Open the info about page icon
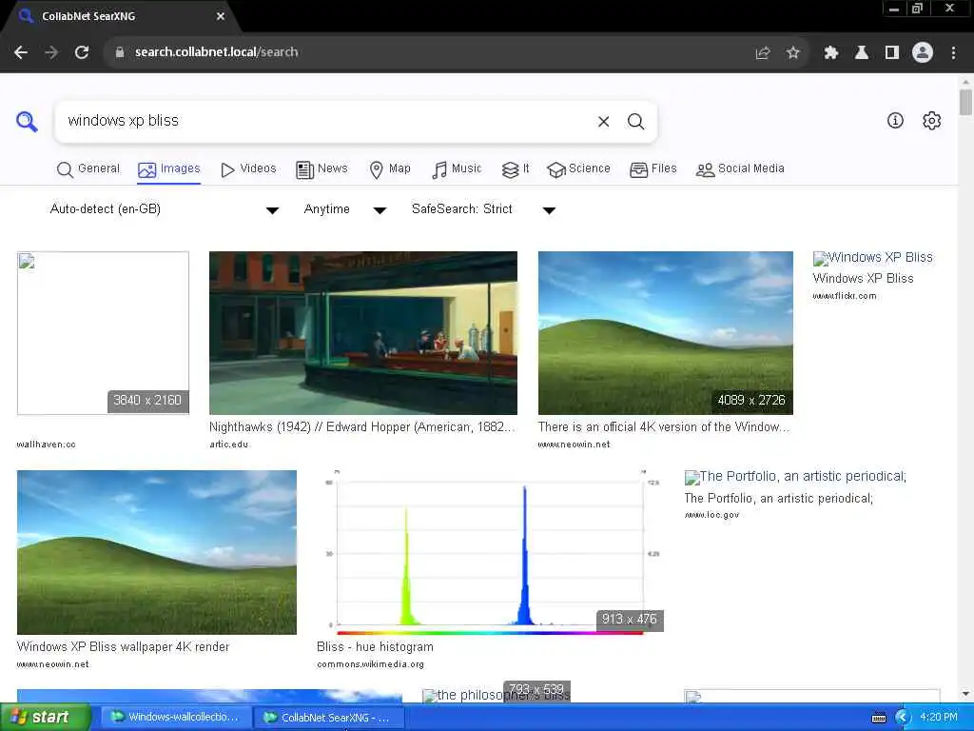This screenshot has width=974, height=731. (x=895, y=121)
